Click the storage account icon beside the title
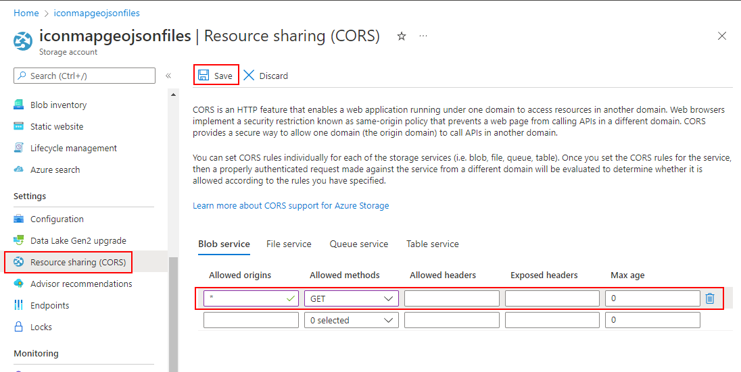The image size is (741, 372). (23, 41)
